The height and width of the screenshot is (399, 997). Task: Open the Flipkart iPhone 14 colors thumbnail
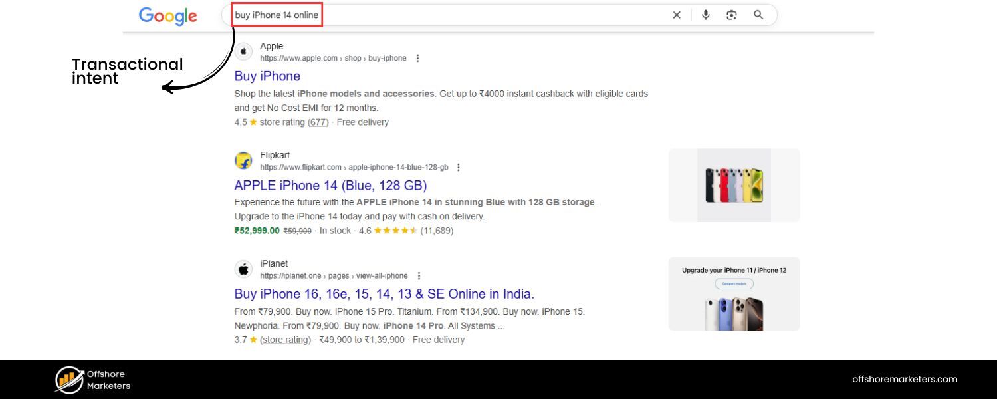[x=734, y=185]
